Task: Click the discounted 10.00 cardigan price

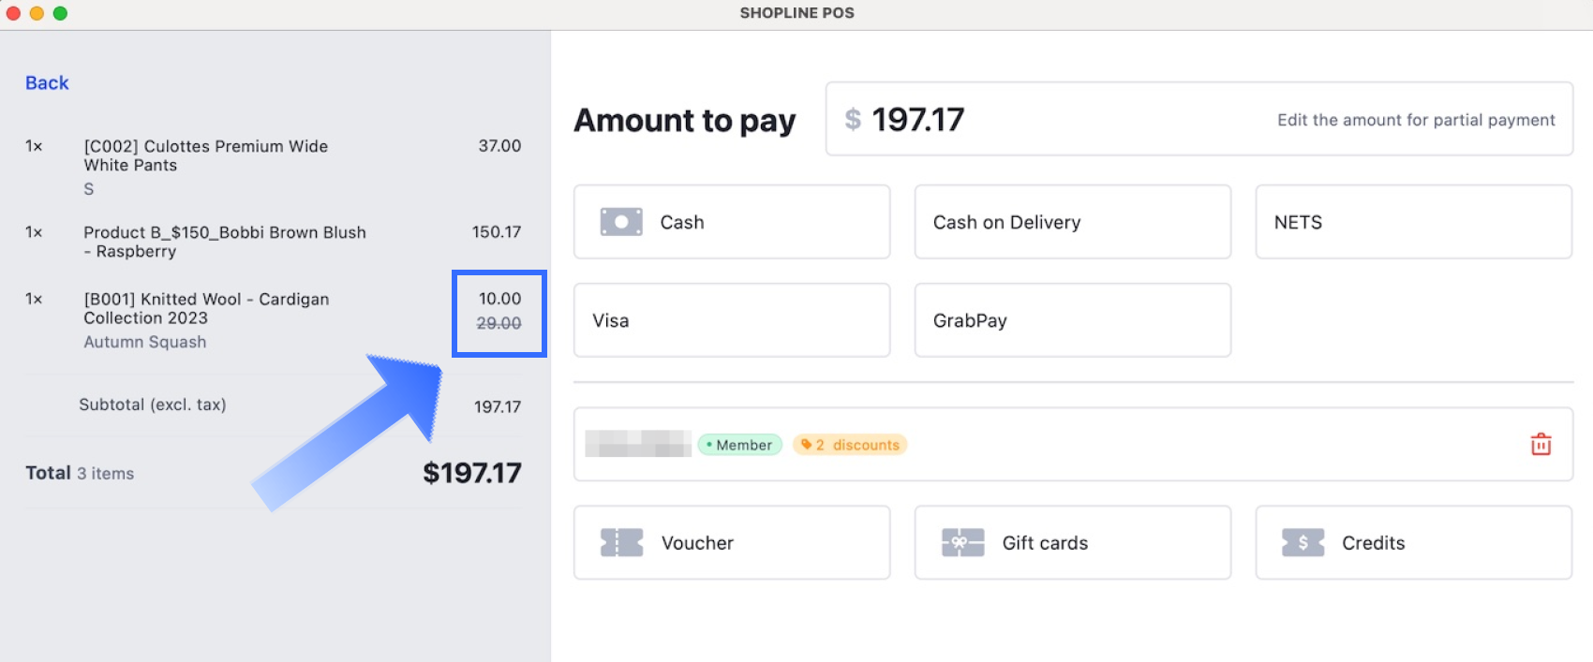Action: tap(499, 299)
